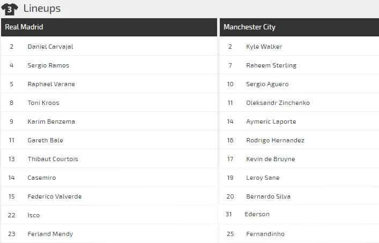Image resolution: width=379 pixels, height=243 pixels.
Task: Open Kevin de Bruyne's profile
Action: click(270, 159)
